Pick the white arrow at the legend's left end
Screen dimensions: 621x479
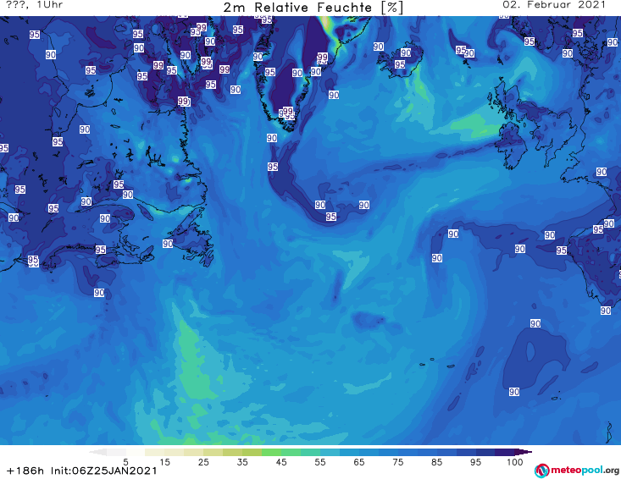point(97,452)
